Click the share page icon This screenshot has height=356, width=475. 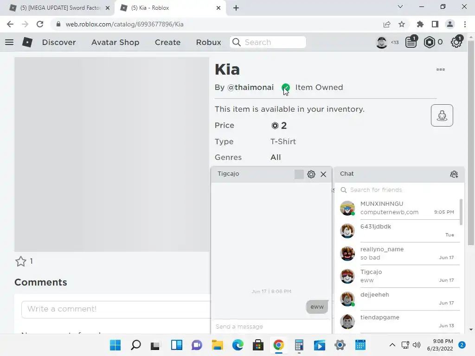[x=387, y=24]
